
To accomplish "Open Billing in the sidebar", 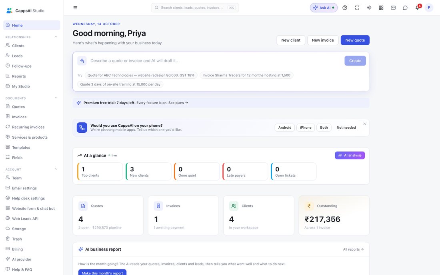I will coord(32,249).
